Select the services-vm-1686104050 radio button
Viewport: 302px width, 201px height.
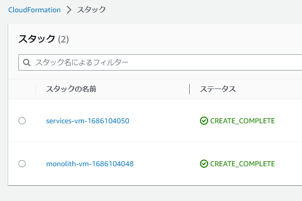[22, 121]
